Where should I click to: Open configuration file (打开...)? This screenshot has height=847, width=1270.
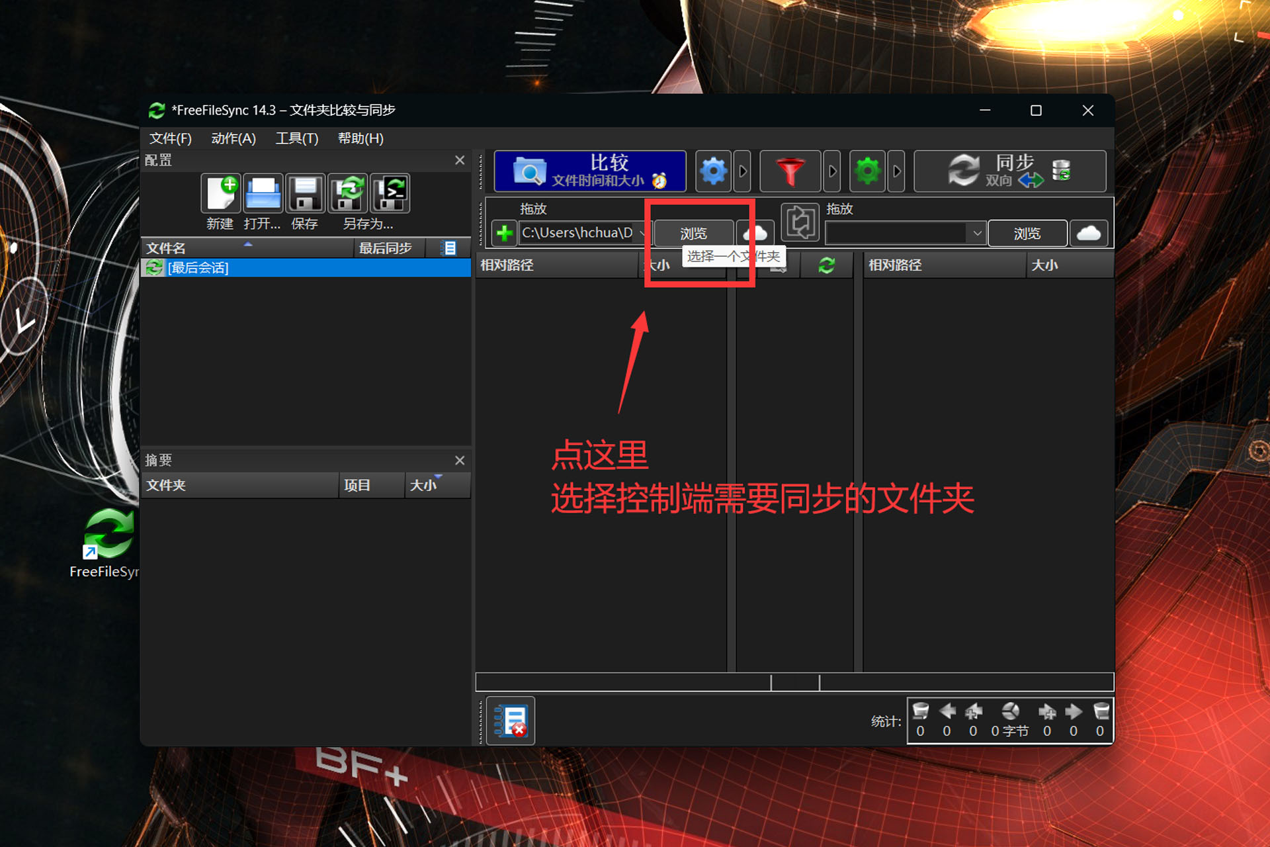pyautogui.click(x=263, y=193)
